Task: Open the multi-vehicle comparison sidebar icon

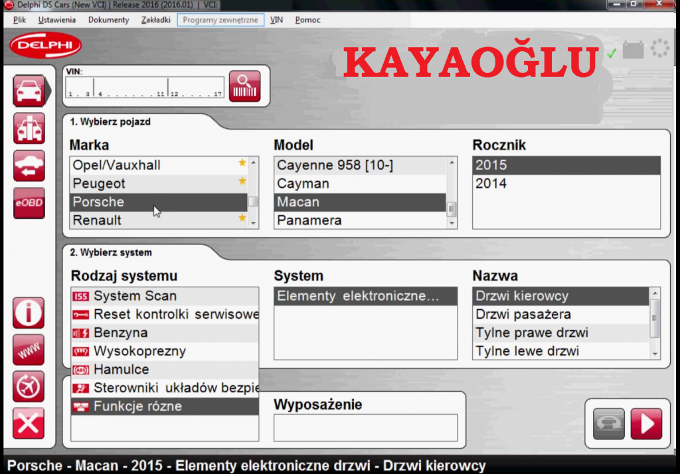Action: click(x=29, y=128)
